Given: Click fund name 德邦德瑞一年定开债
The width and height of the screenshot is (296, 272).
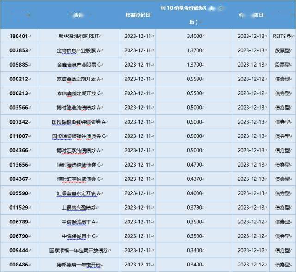Looking at the screenshot, I should [79, 265].
